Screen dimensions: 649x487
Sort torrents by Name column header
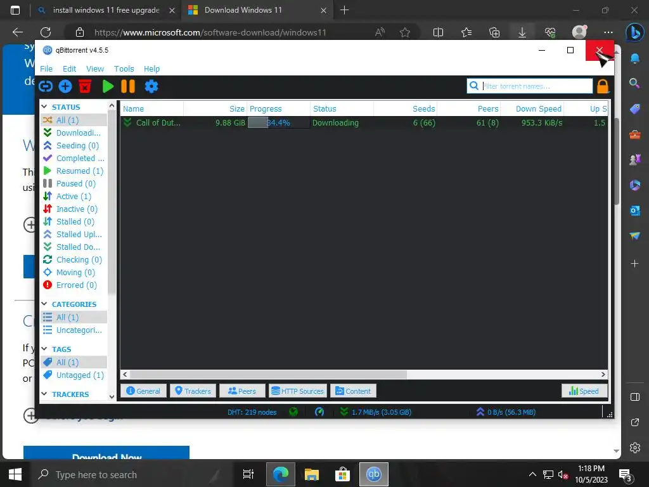point(152,109)
